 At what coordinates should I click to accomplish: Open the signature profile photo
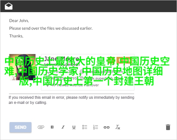pos(22,67)
